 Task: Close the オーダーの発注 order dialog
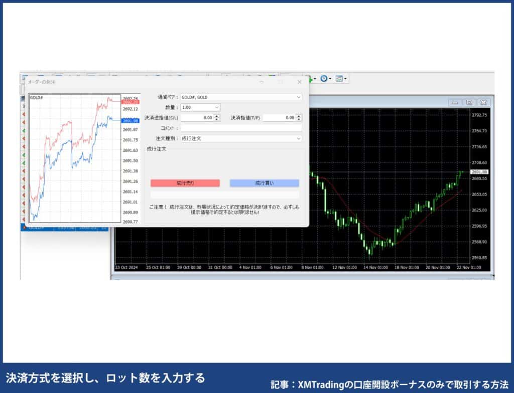(299, 82)
